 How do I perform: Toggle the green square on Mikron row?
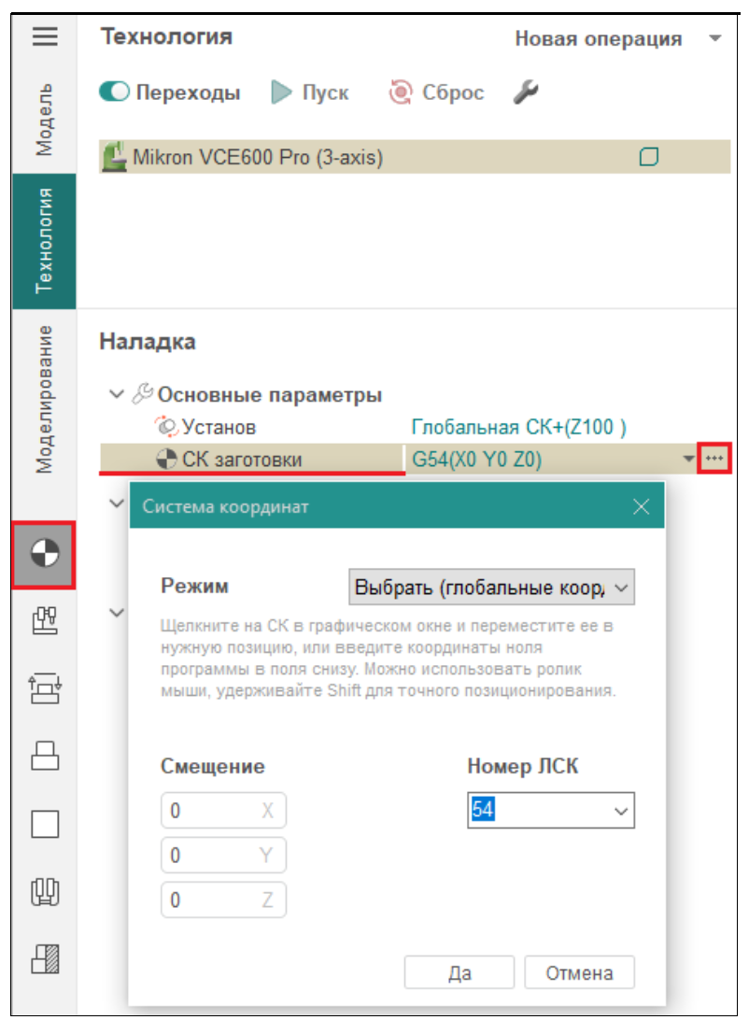648,157
